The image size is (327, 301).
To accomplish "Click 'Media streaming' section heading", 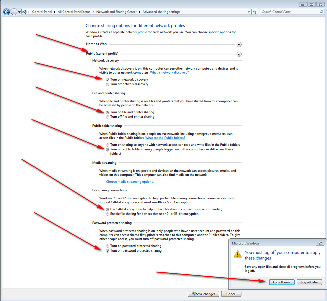I will [104, 163].
